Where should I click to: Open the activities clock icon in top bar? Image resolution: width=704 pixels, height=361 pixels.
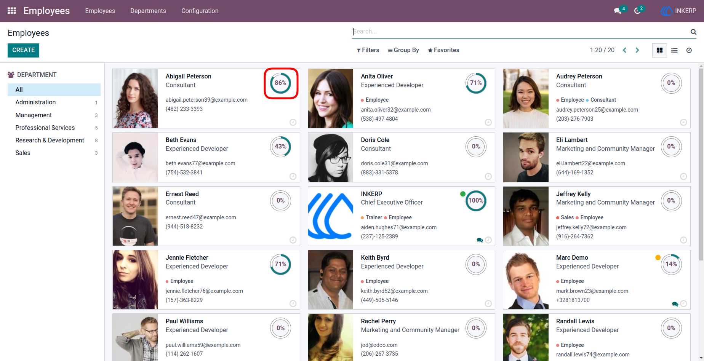[637, 11]
